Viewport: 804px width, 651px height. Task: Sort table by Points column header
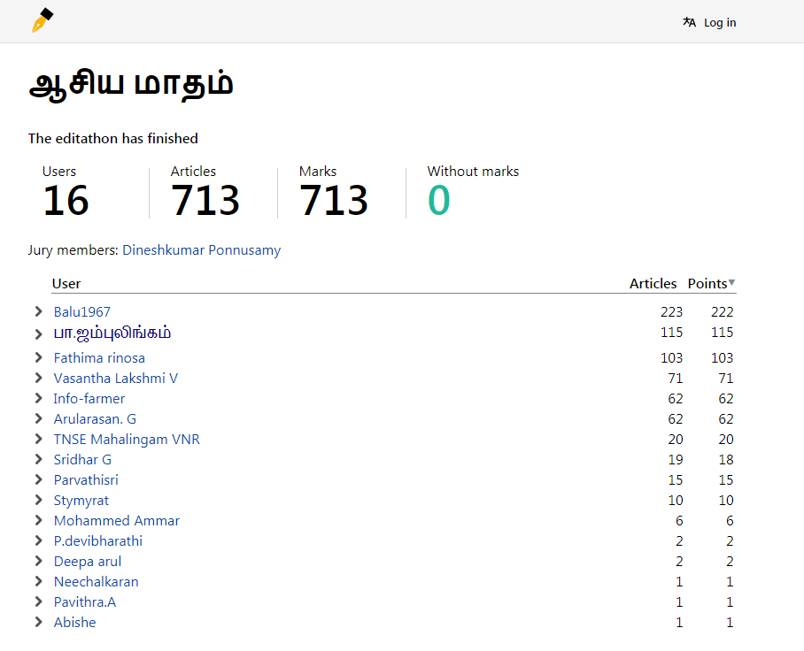(707, 283)
